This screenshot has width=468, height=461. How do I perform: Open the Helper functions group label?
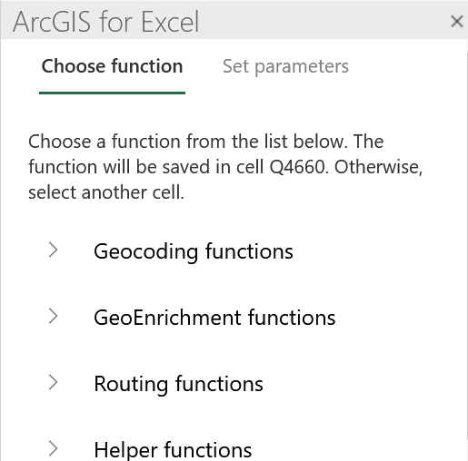(173, 450)
